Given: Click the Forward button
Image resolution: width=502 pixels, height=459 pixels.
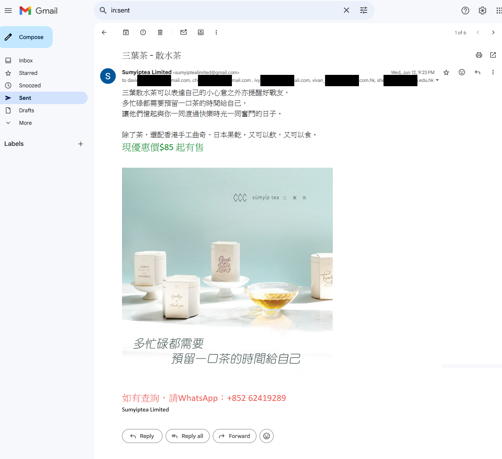Looking at the screenshot, I should (235, 436).
